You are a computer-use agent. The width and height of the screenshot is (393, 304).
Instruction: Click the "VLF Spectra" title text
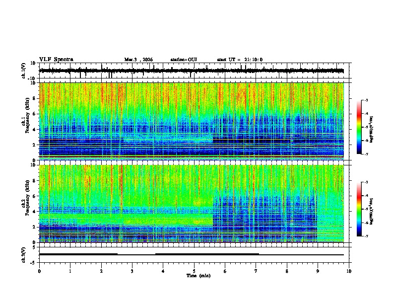click(x=56, y=60)
